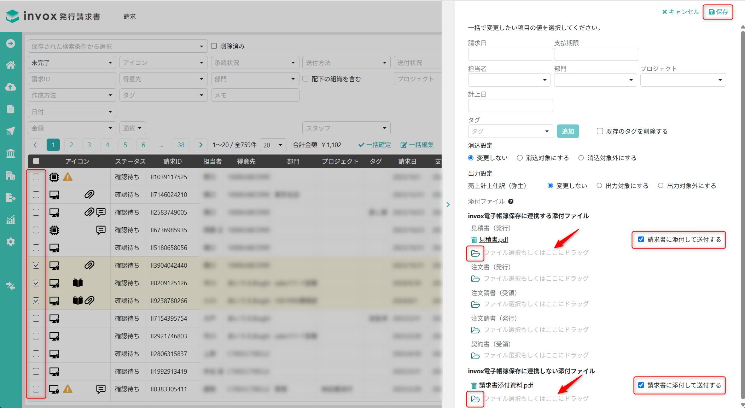Screen dimensions: 745x408
Task: Click trash icon next to 請求書添付資料.pdf
Action: pos(474,385)
